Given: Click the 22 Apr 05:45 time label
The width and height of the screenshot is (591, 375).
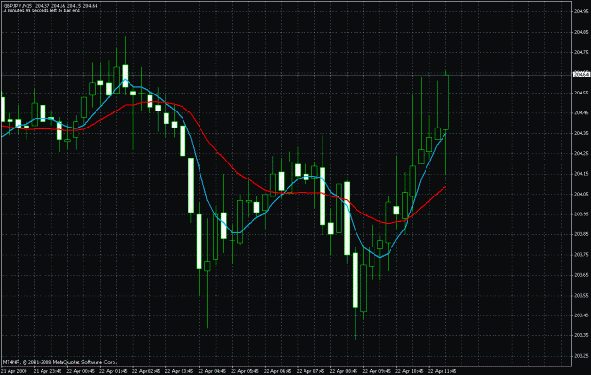Looking at the screenshot, I should point(245,371).
